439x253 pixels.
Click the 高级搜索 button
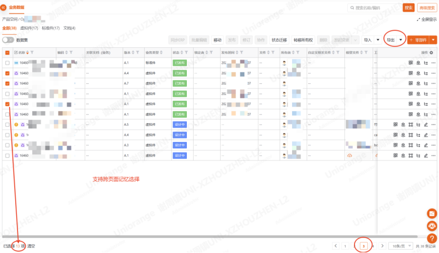pyautogui.click(x=426, y=8)
